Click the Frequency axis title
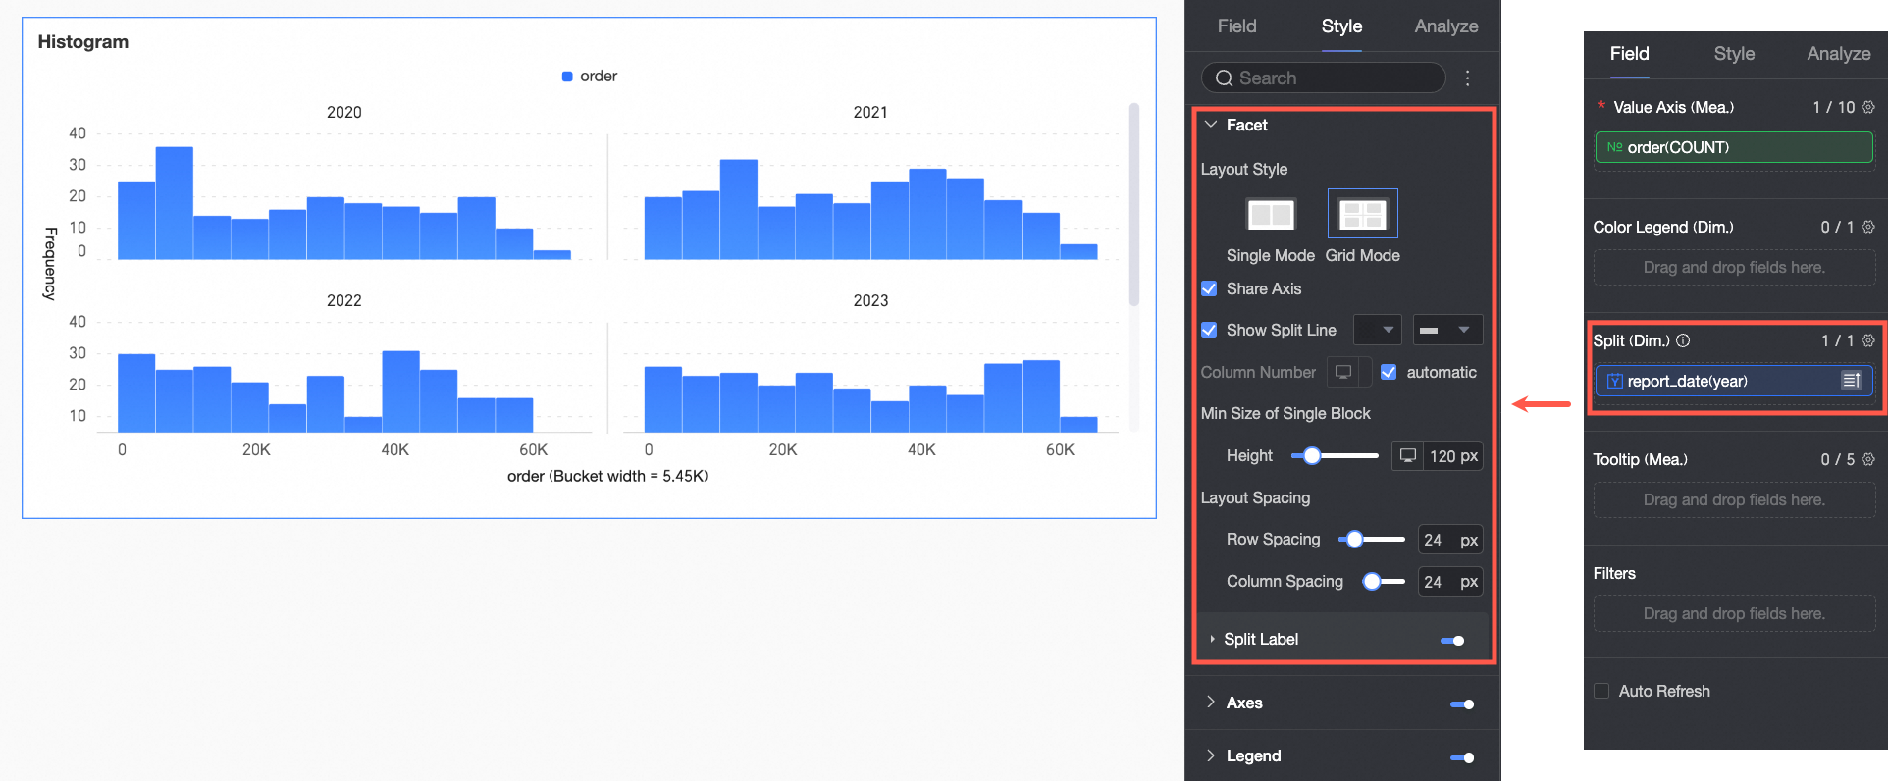 tap(50, 263)
